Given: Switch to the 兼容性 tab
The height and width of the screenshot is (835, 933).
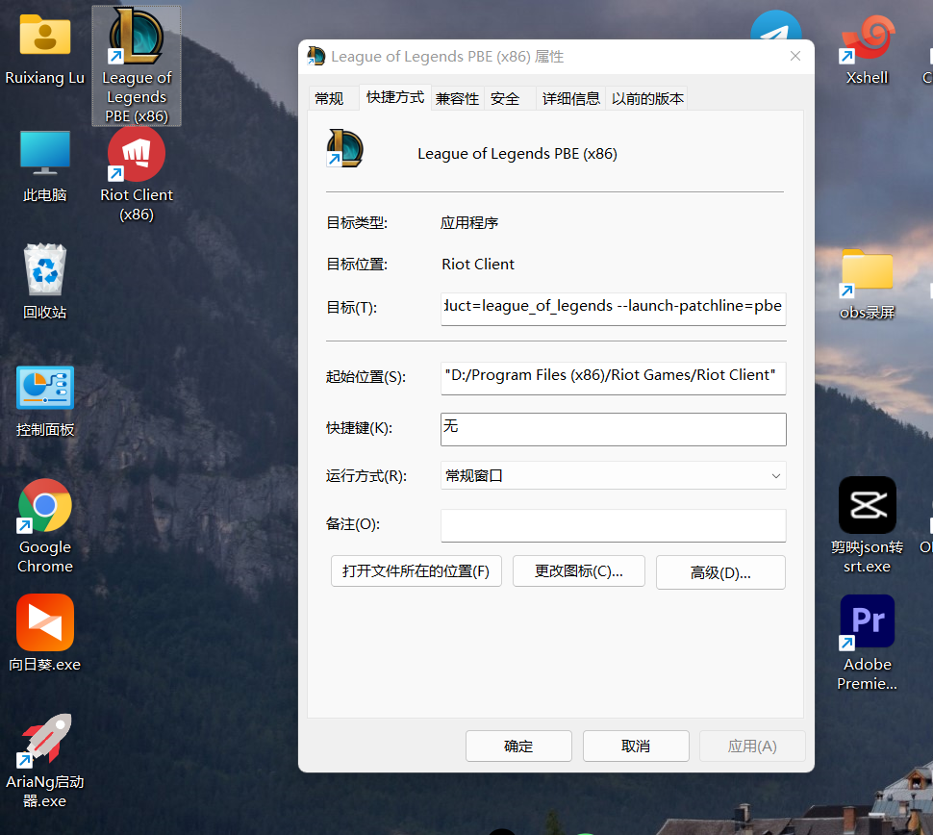Looking at the screenshot, I should click(x=457, y=99).
